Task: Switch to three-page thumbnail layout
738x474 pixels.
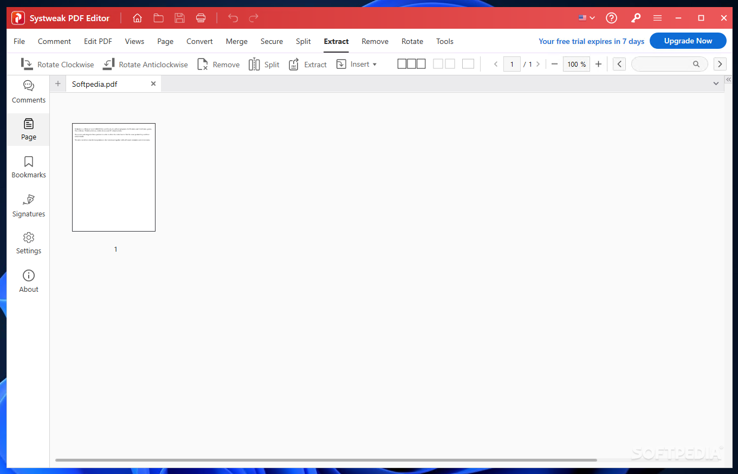Action: (x=412, y=64)
